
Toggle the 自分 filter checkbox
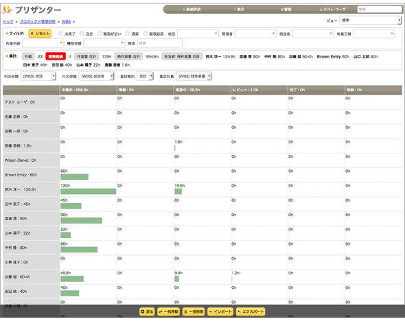82,34
